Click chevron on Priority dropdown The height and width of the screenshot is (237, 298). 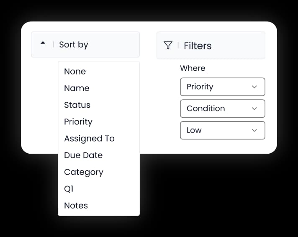click(254, 87)
